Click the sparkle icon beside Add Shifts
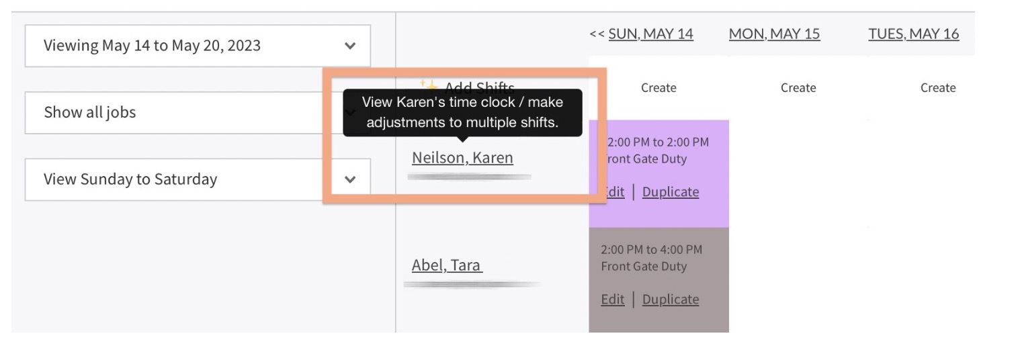This screenshot has width=1016, height=348. click(x=428, y=85)
